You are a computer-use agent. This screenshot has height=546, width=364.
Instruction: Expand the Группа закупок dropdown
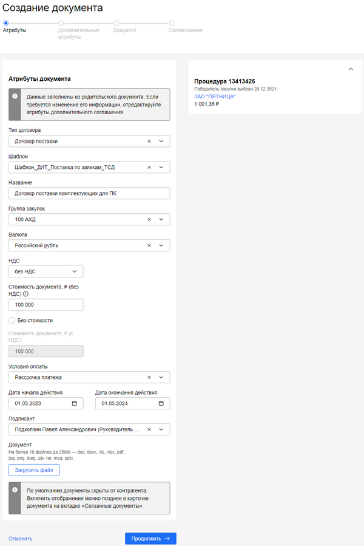161,219
